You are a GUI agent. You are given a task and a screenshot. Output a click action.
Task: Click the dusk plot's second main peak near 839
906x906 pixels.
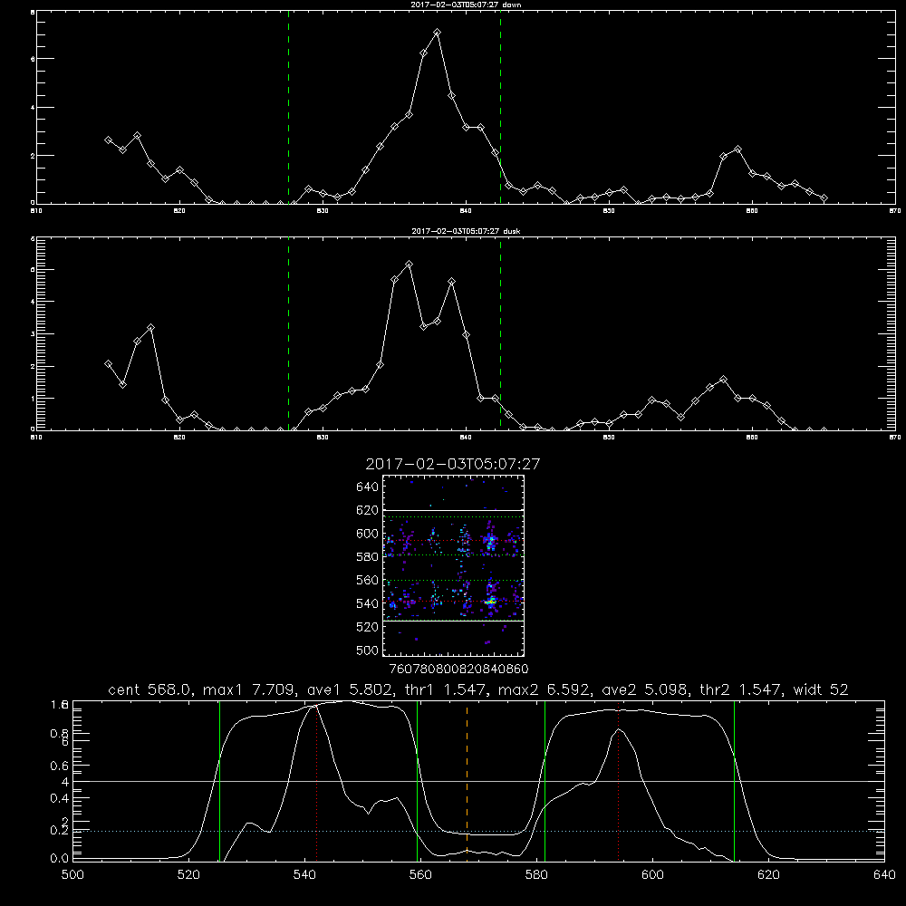click(452, 282)
